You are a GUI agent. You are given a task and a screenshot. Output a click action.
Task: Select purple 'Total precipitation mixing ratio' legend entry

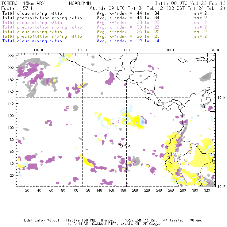42,27
